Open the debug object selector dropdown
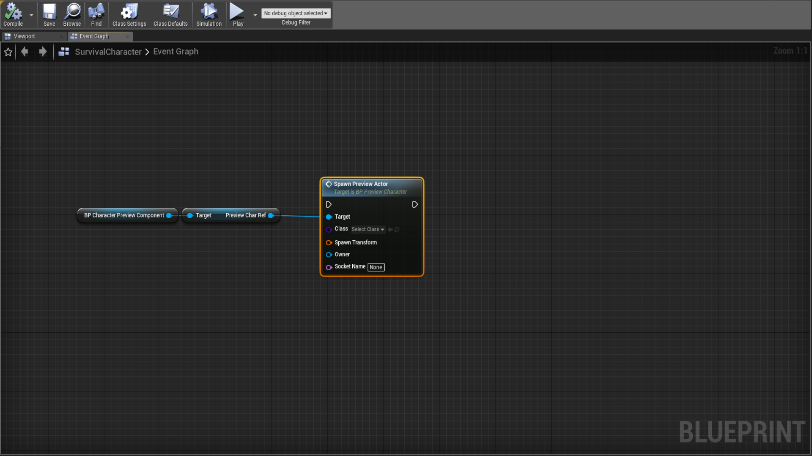This screenshot has height=456, width=812. [296, 13]
